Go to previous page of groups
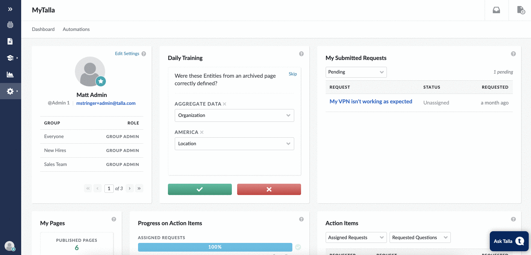531x255 pixels. pyautogui.click(x=98, y=188)
